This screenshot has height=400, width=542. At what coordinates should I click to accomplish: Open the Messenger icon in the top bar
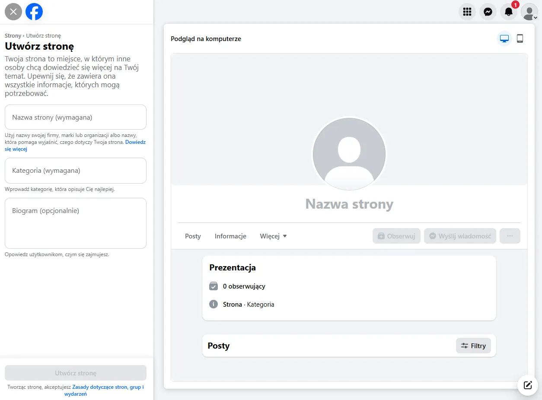click(488, 12)
